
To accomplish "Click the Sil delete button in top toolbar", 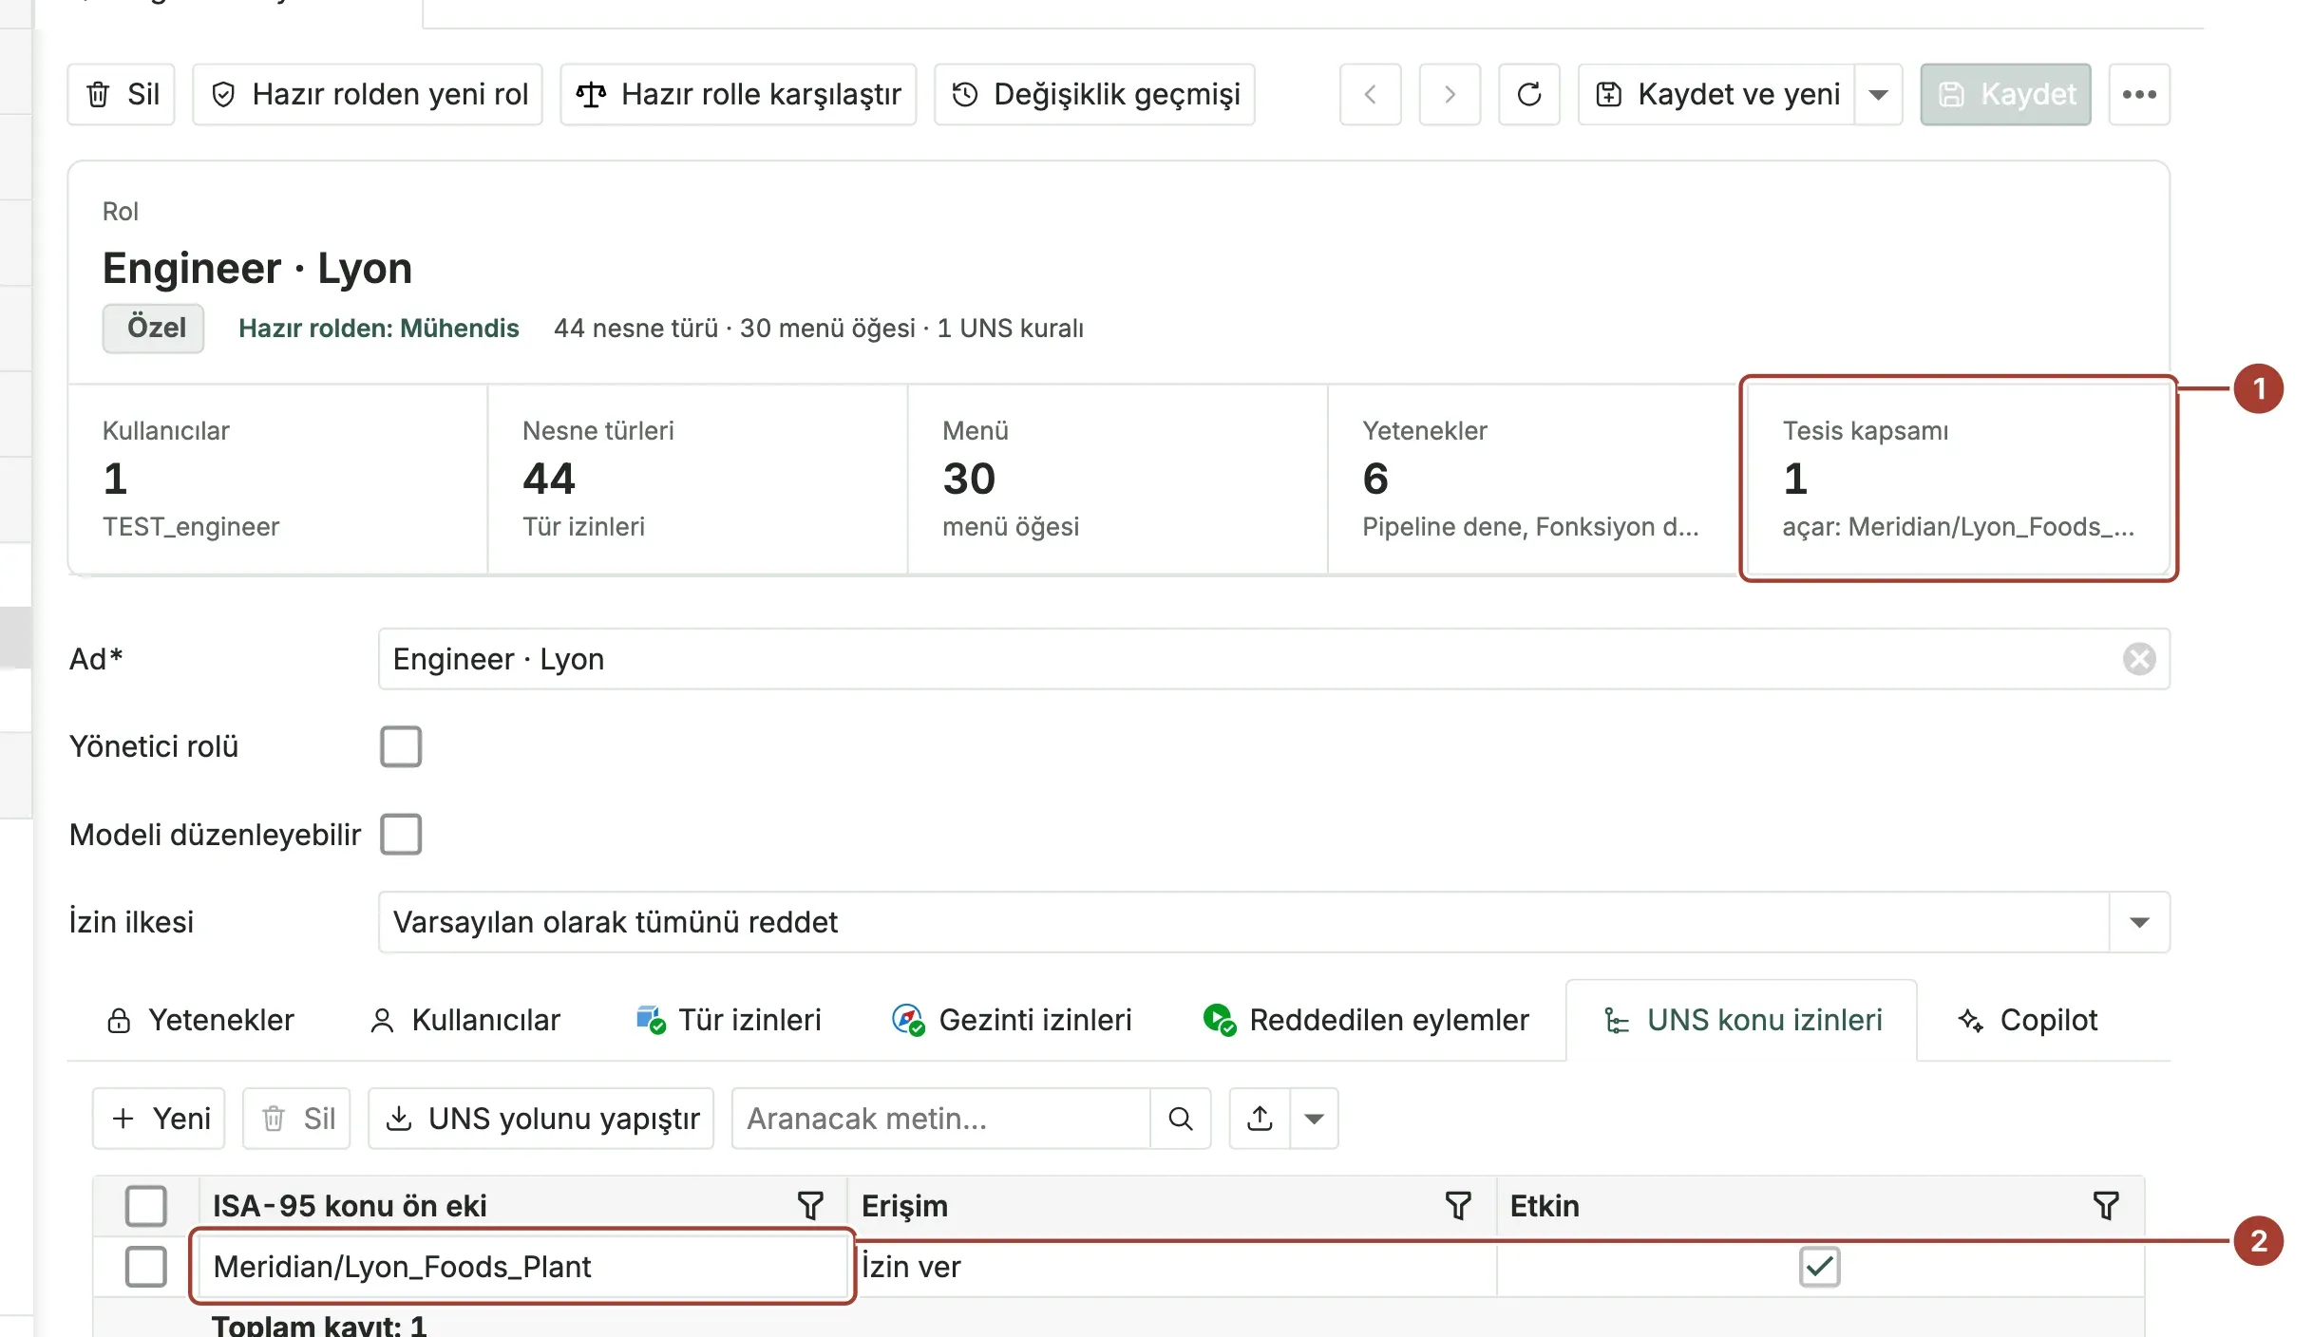I will (x=121, y=94).
